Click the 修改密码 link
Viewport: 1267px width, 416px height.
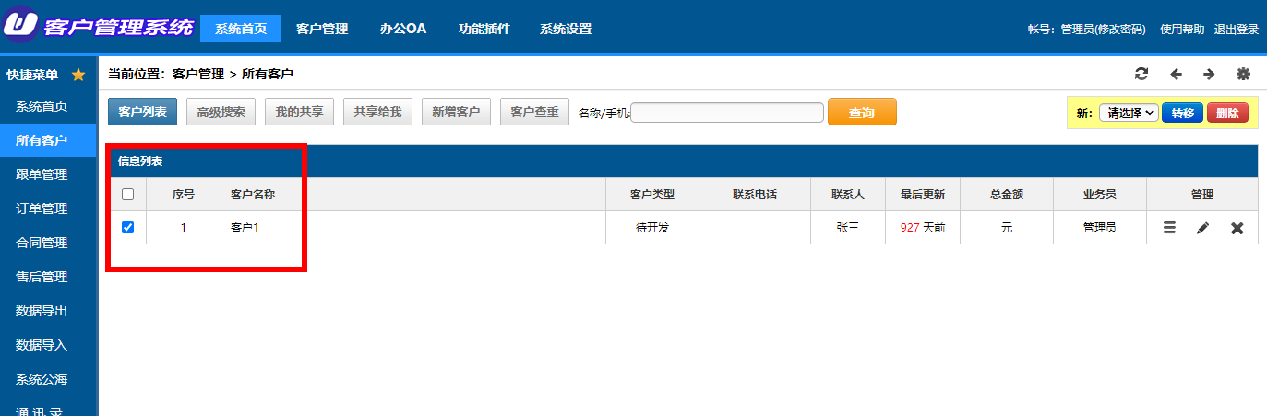pos(1120,30)
